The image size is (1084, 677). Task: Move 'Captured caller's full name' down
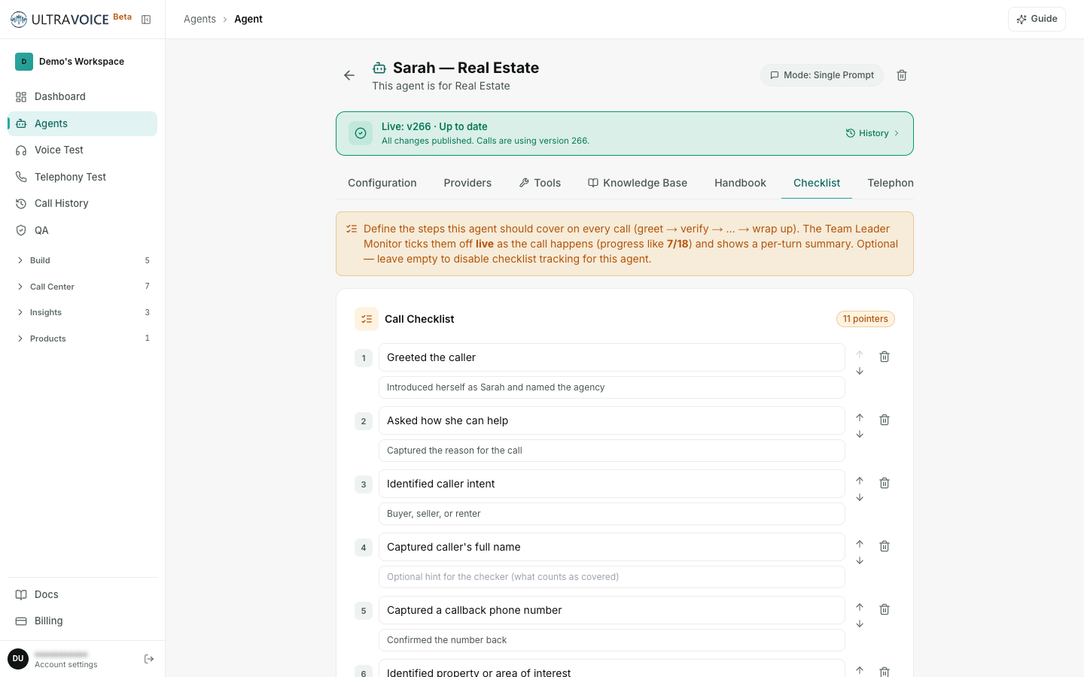[x=860, y=560]
